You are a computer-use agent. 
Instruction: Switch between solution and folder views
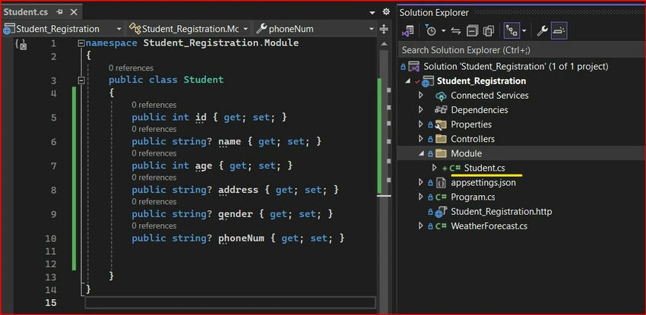(x=408, y=31)
